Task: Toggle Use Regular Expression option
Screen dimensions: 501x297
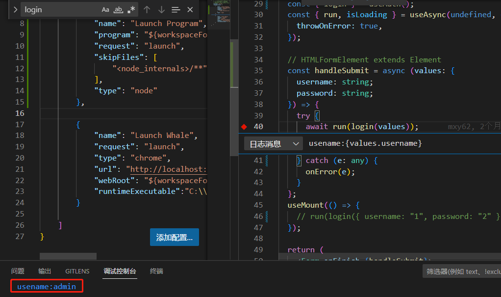Action: click(131, 10)
